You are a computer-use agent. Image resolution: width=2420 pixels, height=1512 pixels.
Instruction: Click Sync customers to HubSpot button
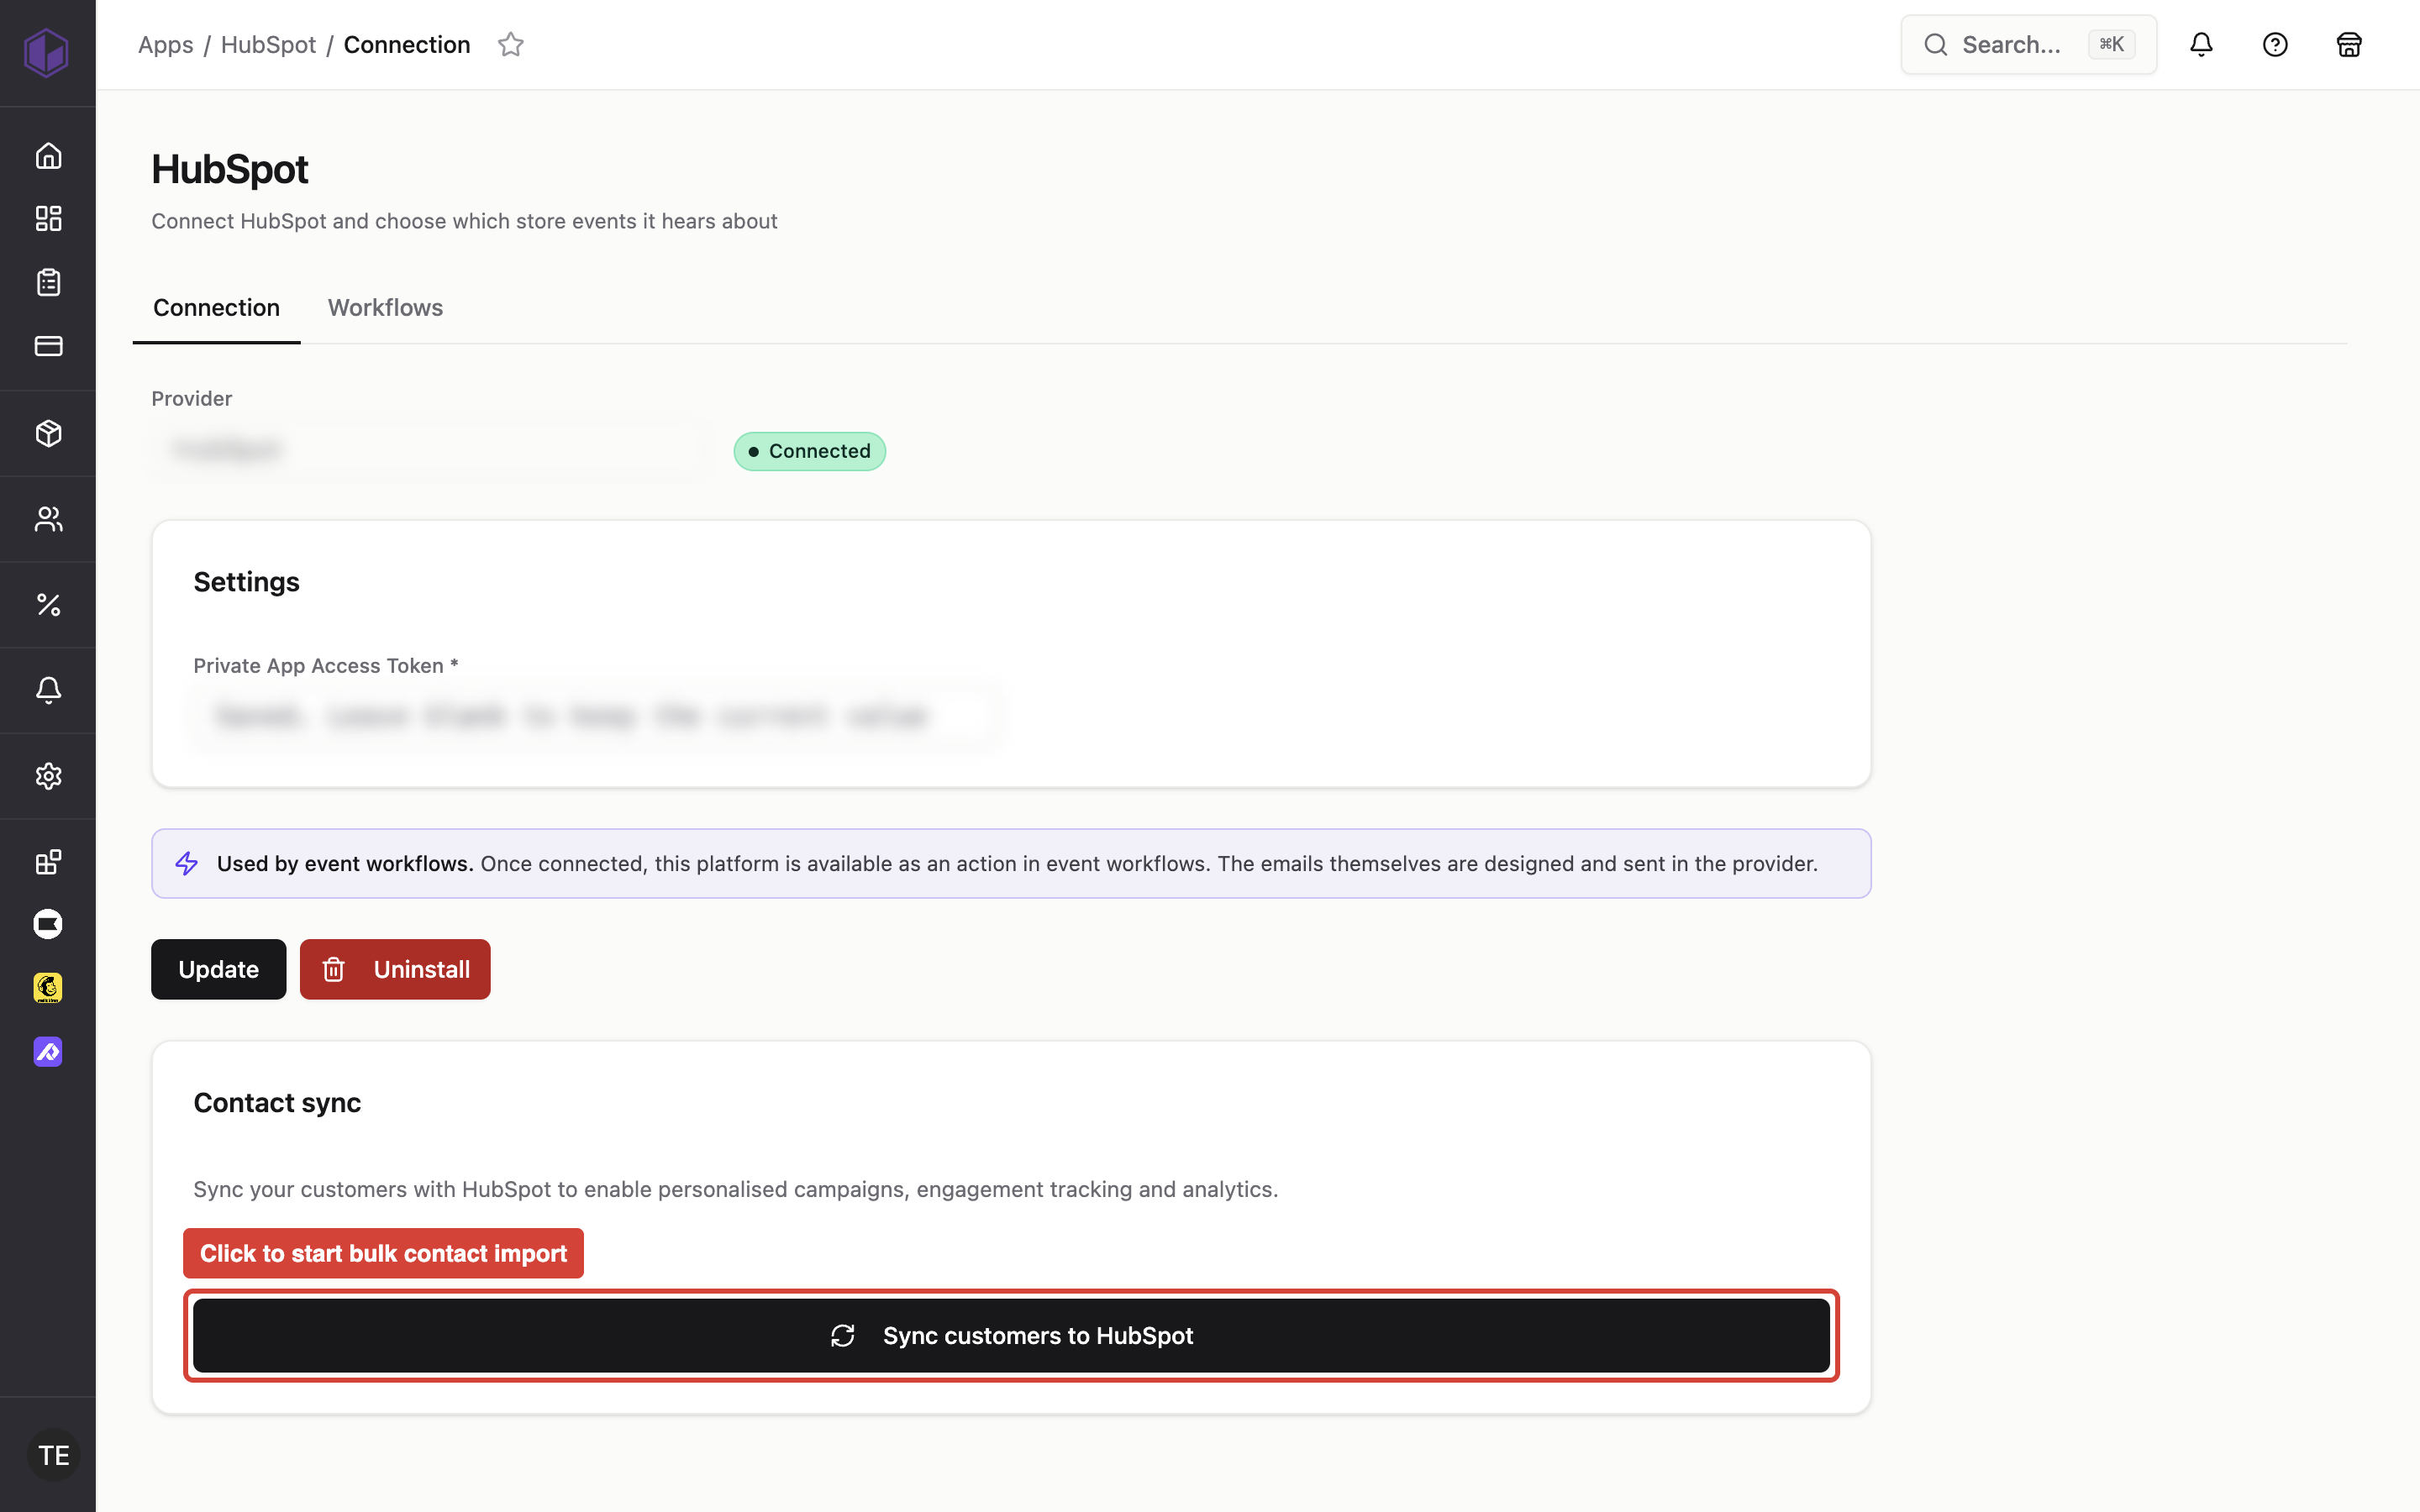click(x=1011, y=1336)
